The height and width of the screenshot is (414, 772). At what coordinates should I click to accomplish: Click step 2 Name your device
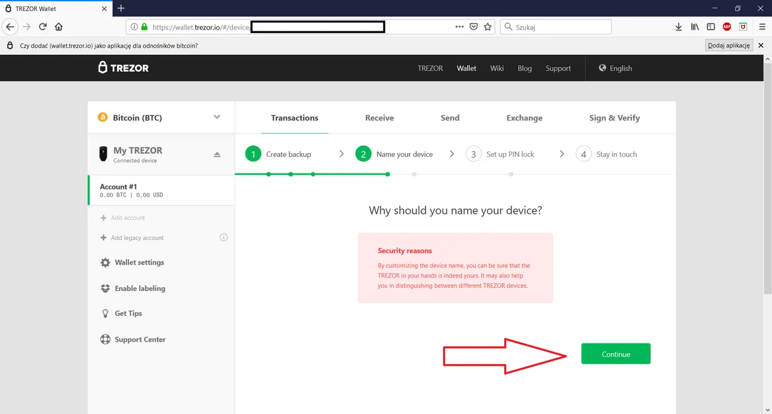click(394, 154)
